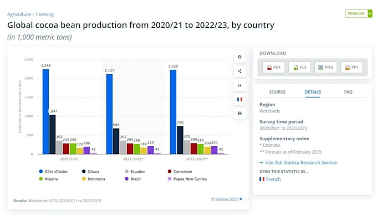Click the Forecast as of February 2023 note

pos(291,152)
